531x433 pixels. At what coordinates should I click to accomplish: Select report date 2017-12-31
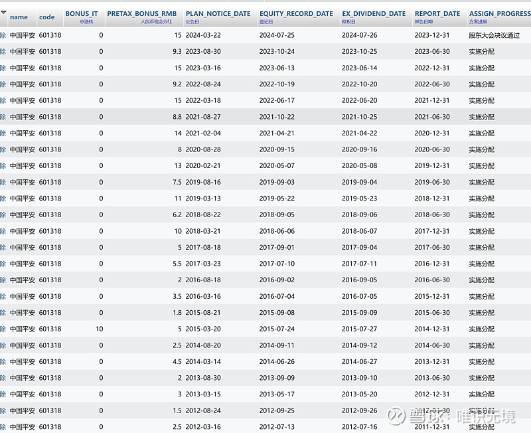click(x=432, y=231)
